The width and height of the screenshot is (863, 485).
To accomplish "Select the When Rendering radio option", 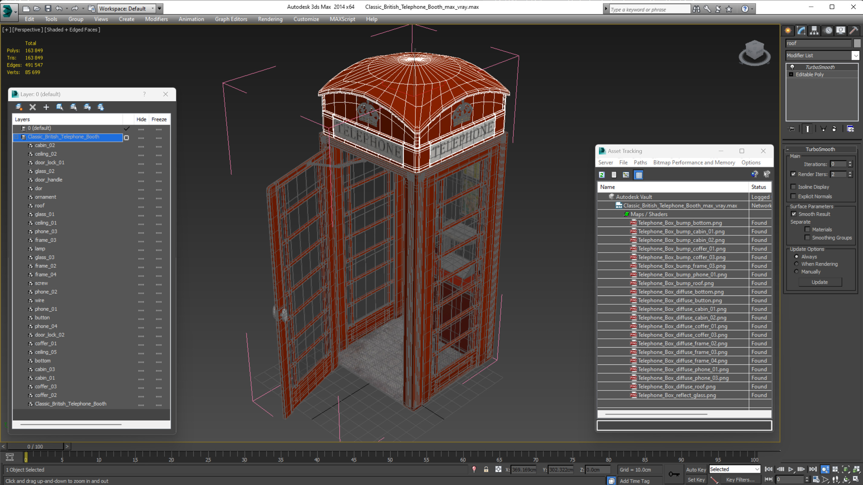I will click(796, 264).
